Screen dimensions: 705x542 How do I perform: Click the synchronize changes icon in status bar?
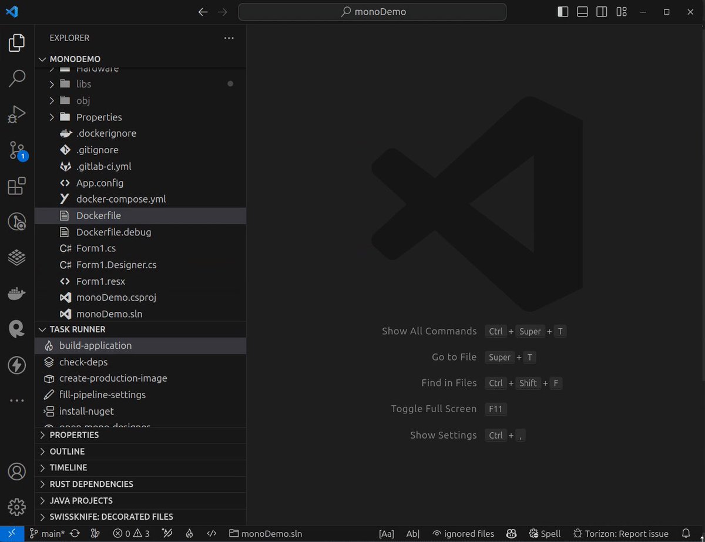coord(75,534)
